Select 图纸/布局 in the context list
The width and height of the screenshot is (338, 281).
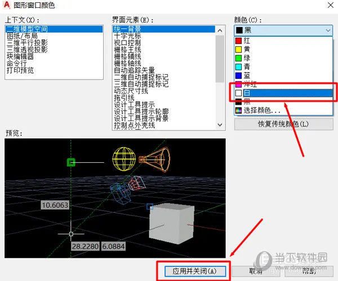[20, 35]
